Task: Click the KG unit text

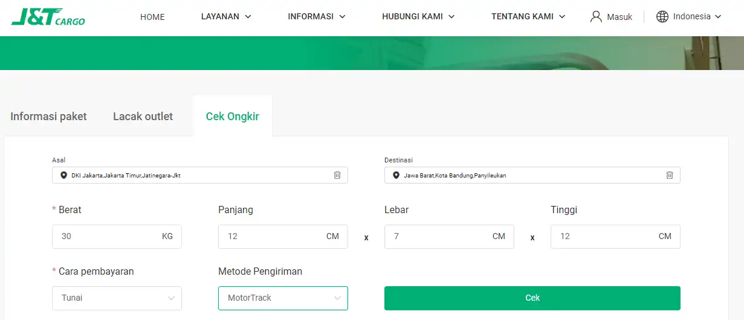Action: tap(167, 236)
